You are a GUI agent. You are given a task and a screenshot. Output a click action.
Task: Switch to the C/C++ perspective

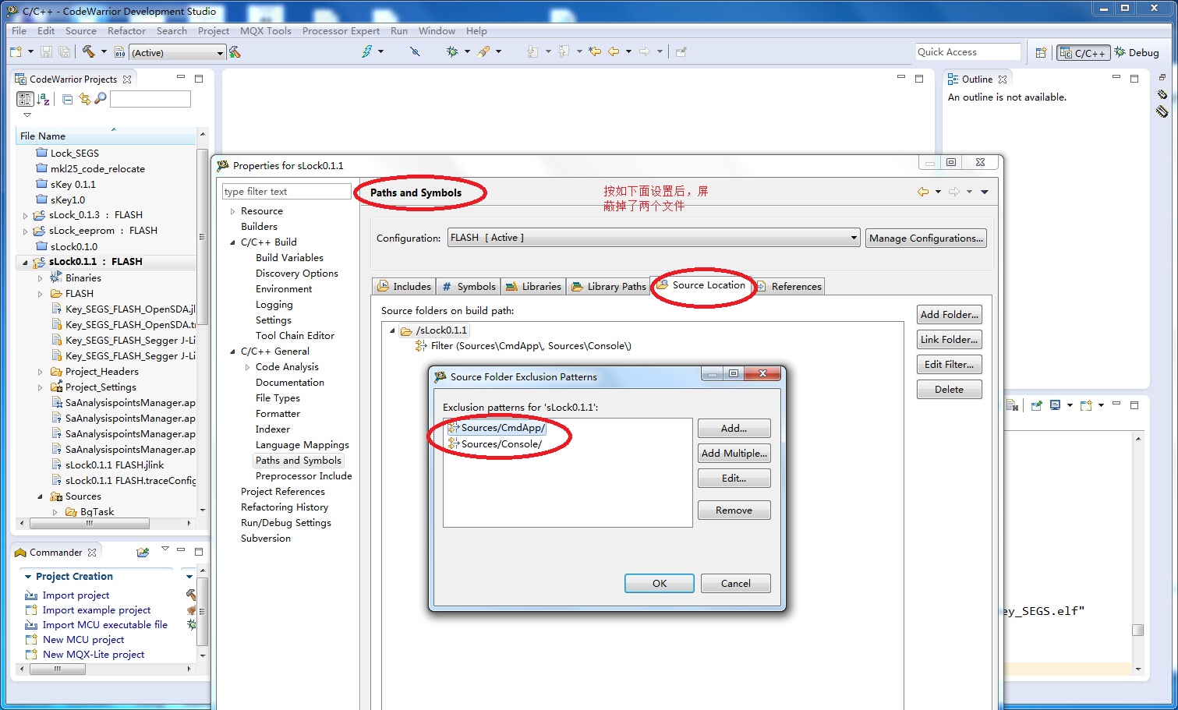1083,52
